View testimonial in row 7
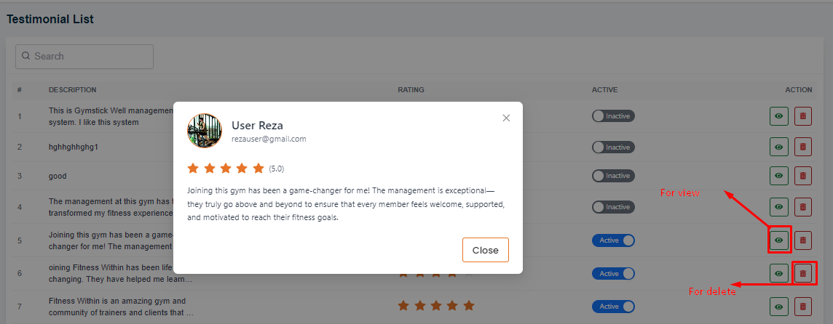Screen dimensions: 833x324 779,307
